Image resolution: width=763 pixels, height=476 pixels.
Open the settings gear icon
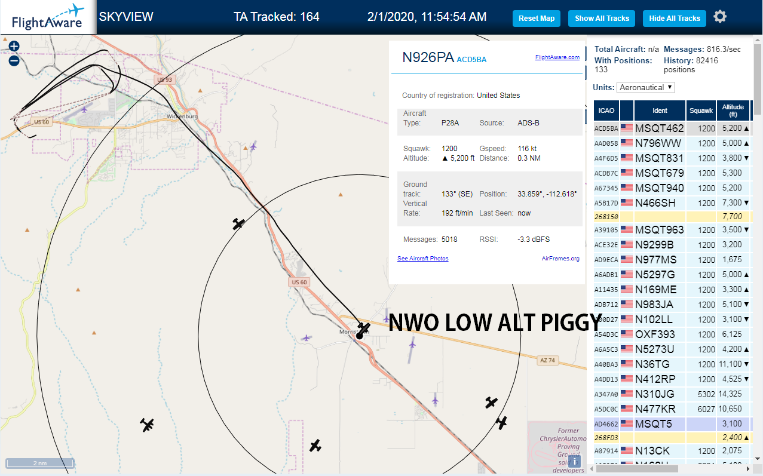(x=720, y=17)
